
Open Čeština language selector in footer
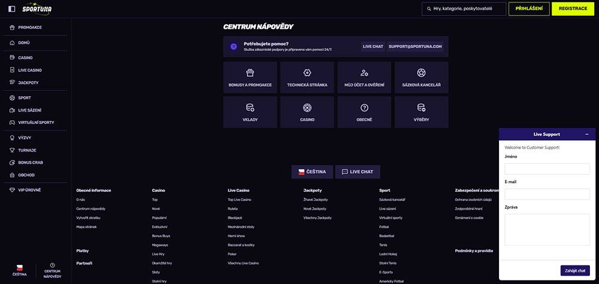coord(311,172)
